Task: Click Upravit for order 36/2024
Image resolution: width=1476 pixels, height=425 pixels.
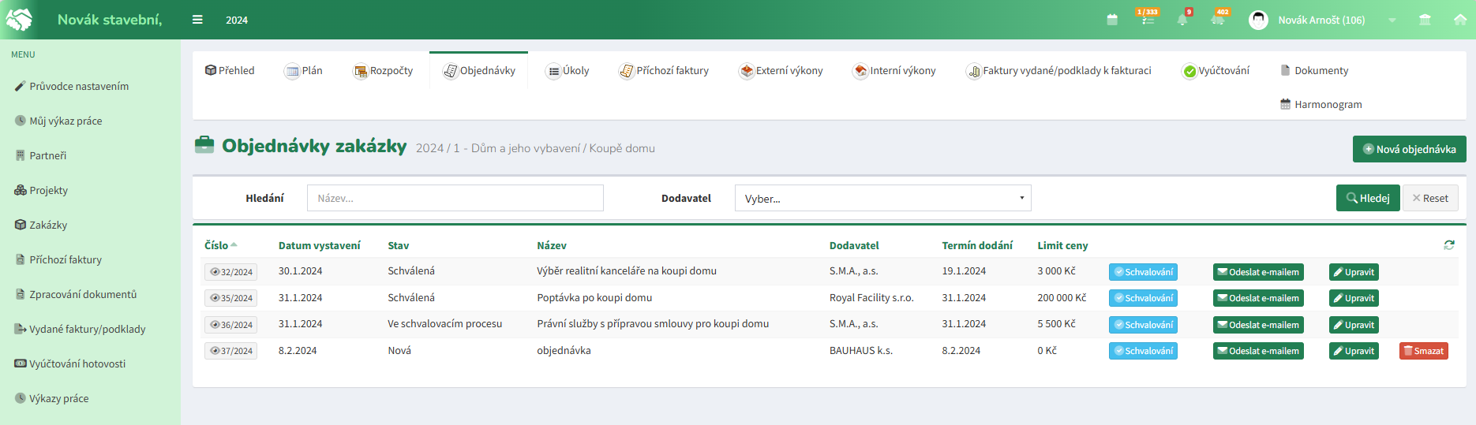Action: point(1354,325)
